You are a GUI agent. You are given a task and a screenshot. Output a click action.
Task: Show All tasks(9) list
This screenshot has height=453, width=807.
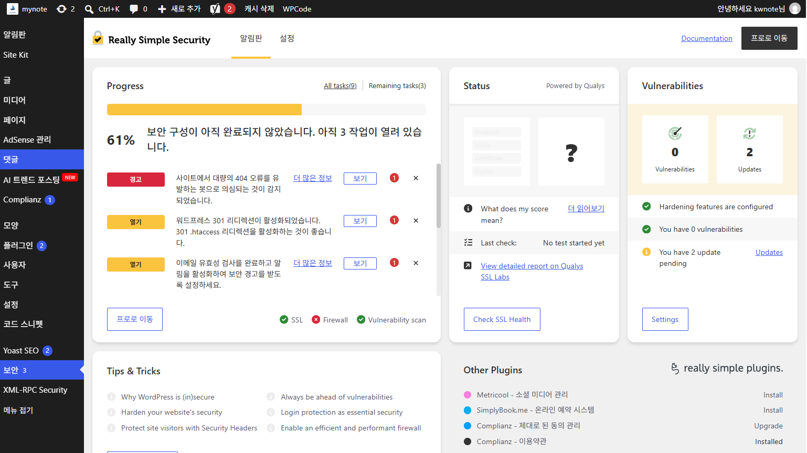click(x=340, y=86)
